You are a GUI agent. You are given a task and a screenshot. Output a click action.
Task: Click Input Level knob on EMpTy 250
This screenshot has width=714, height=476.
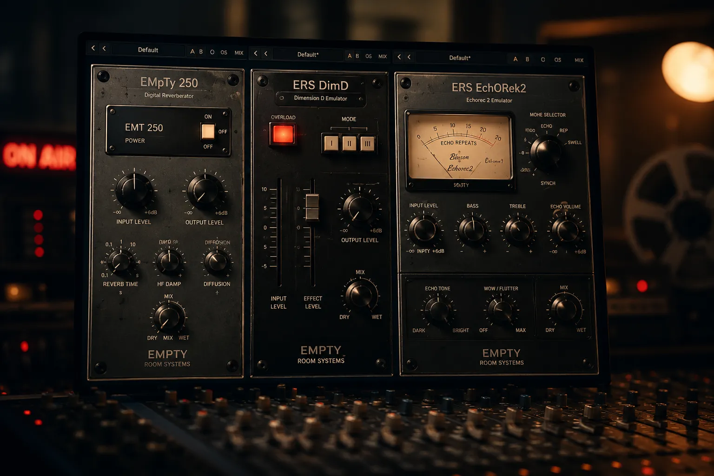coord(134,191)
